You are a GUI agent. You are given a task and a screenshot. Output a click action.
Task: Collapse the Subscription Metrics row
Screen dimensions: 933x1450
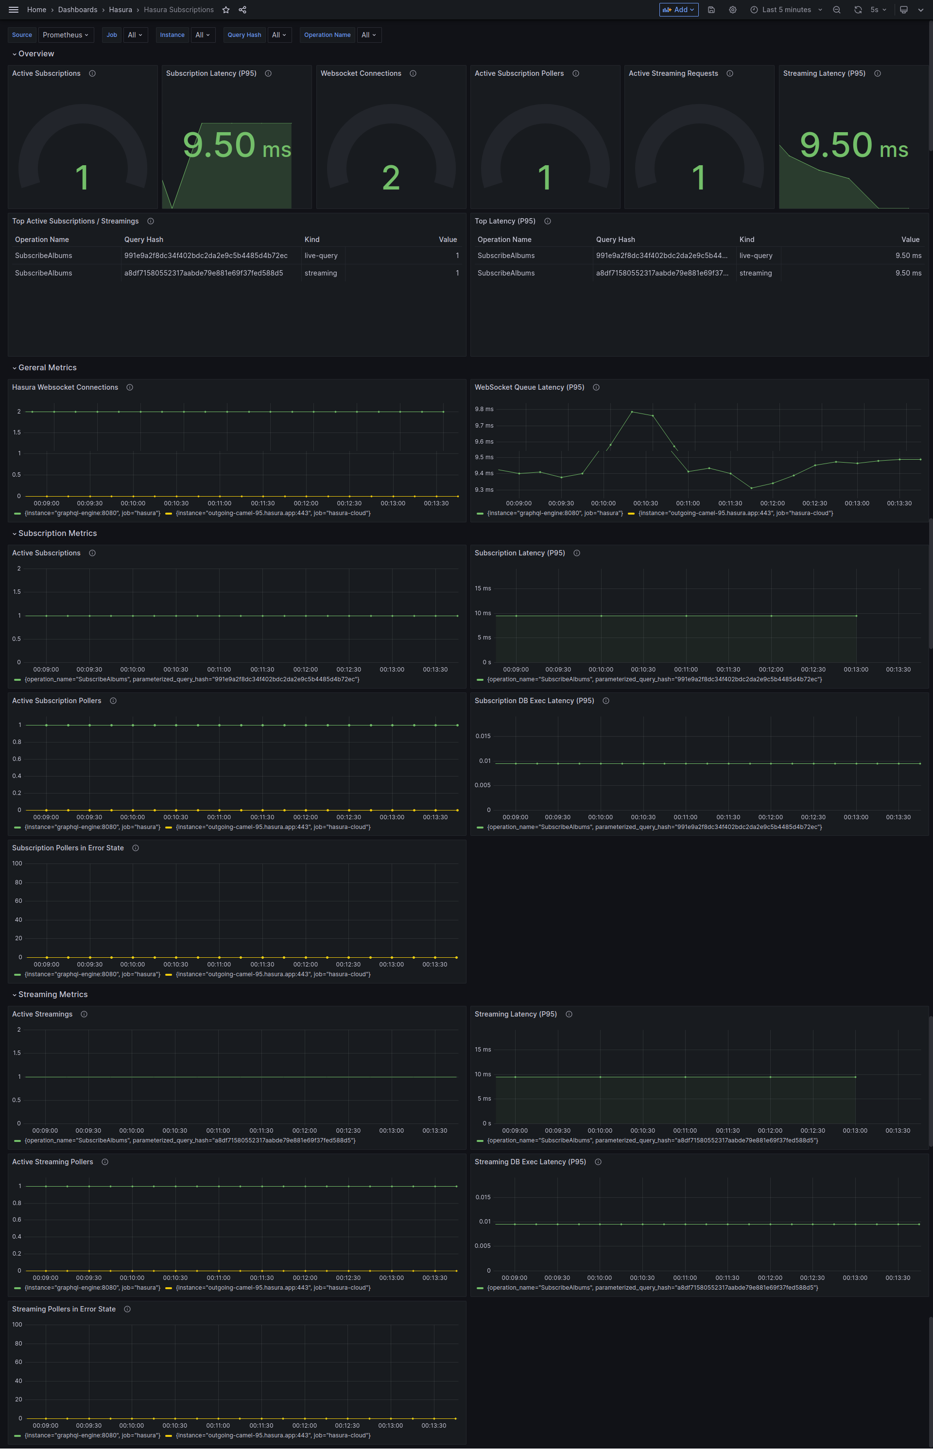pos(54,533)
